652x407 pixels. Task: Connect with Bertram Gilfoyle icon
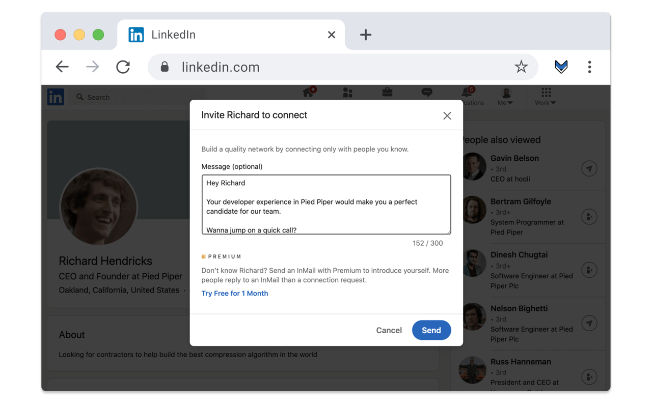[x=589, y=217]
